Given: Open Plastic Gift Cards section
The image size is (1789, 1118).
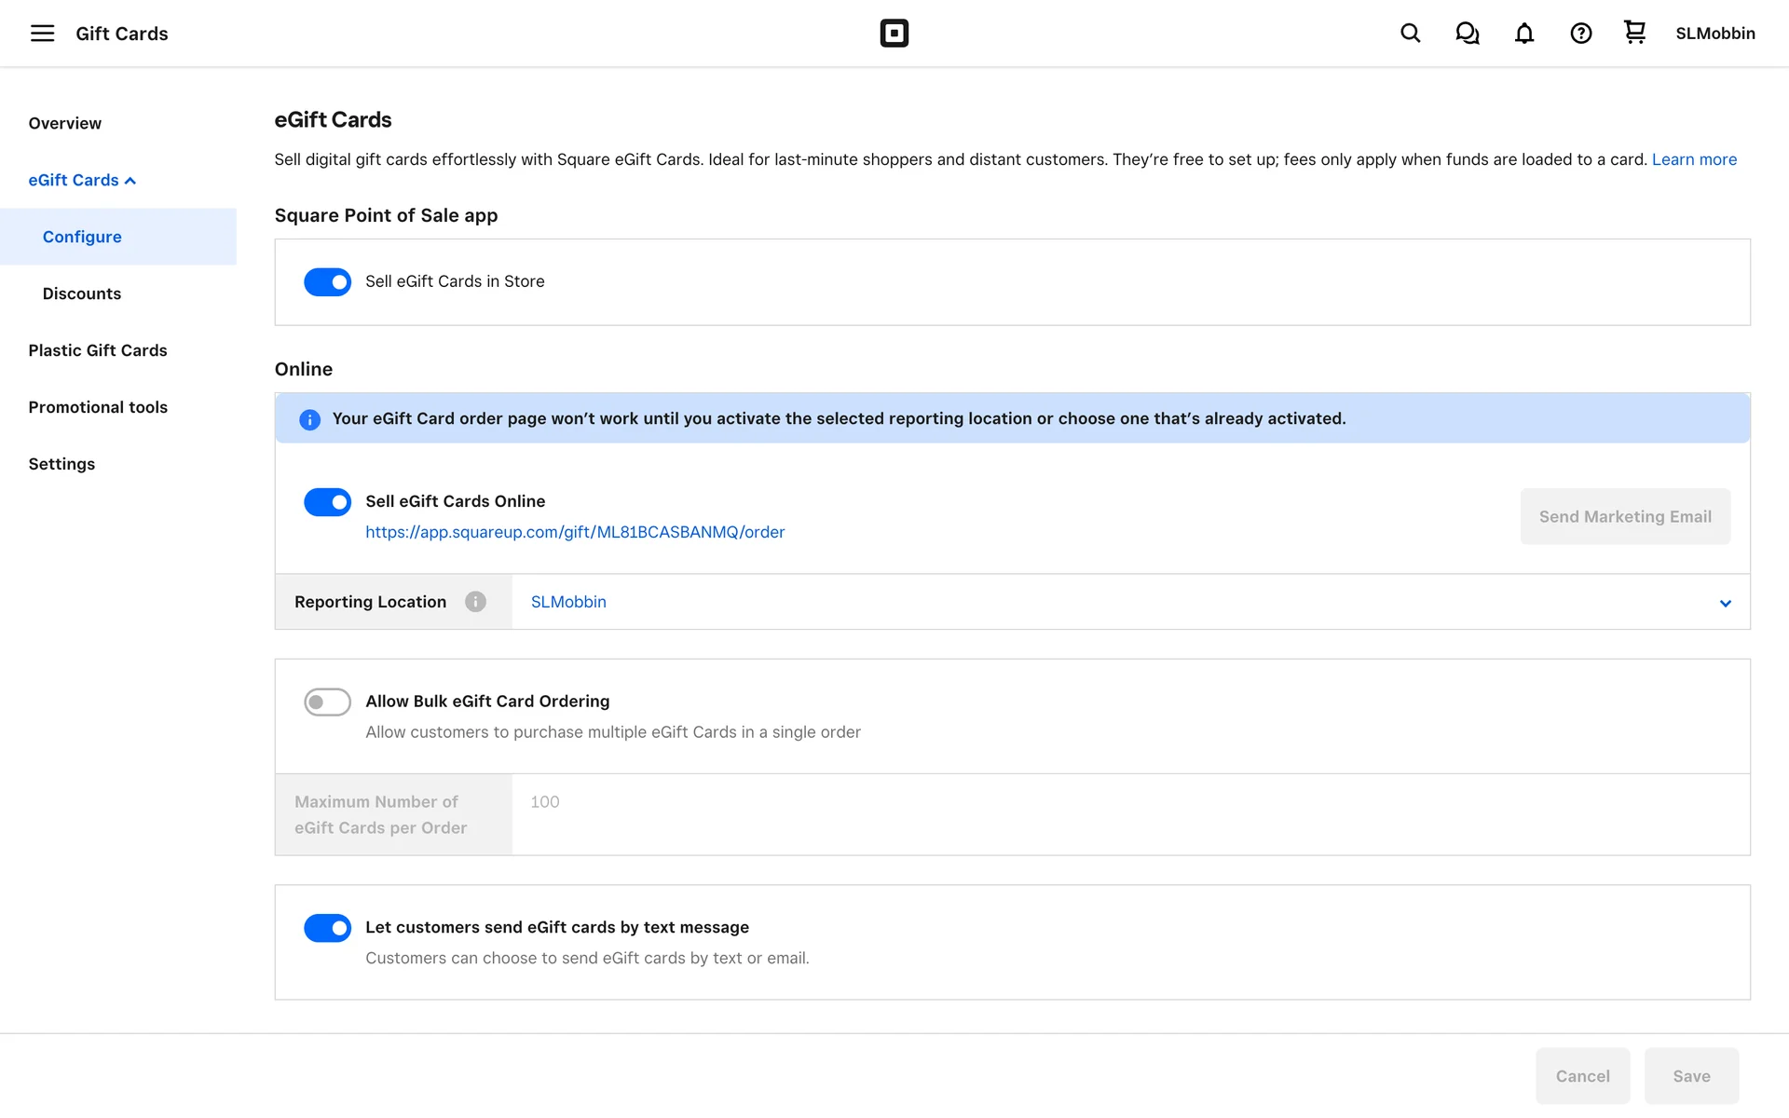Looking at the screenshot, I should 98,350.
